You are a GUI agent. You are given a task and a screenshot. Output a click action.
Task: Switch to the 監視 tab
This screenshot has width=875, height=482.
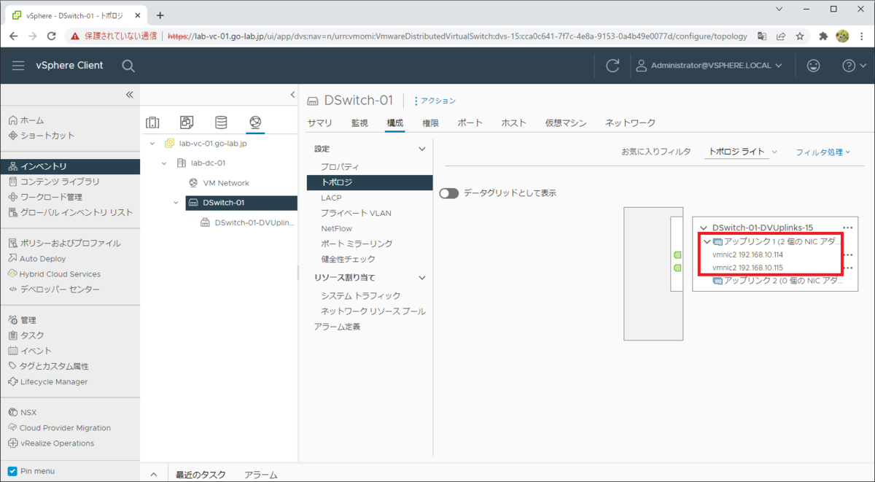click(359, 123)
